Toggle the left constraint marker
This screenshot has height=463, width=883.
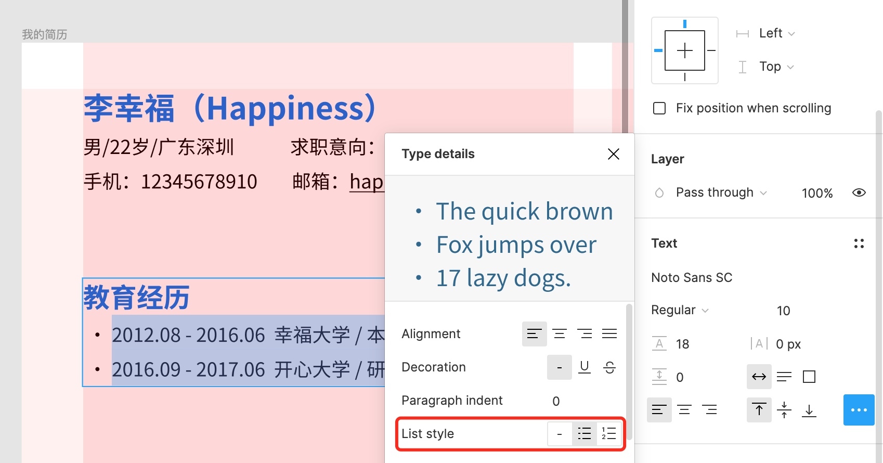[x=658, y=50]
